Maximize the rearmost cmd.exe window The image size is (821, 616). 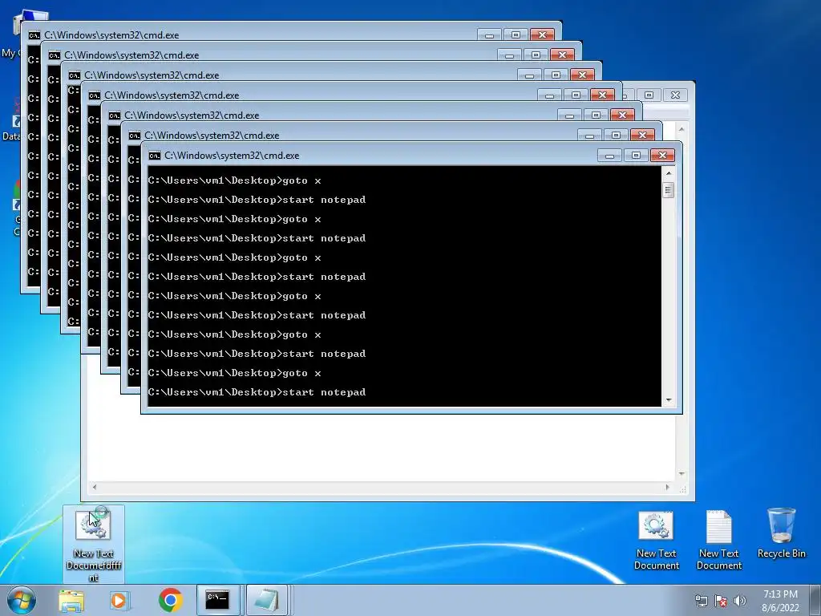click(x=516, y=35)
